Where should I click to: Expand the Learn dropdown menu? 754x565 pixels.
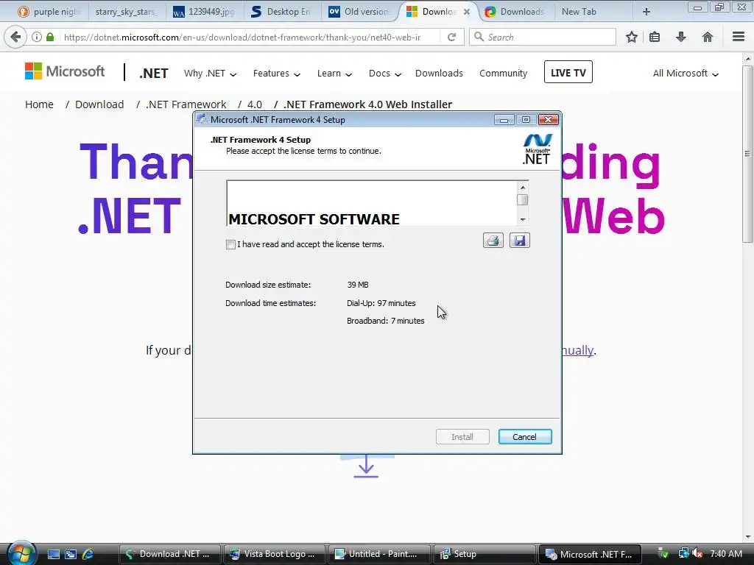pyautogui.click(x=334, y=74)
